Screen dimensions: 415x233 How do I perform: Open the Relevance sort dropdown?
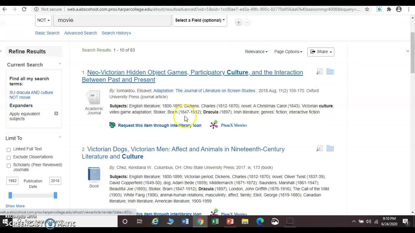coord(256,51)
